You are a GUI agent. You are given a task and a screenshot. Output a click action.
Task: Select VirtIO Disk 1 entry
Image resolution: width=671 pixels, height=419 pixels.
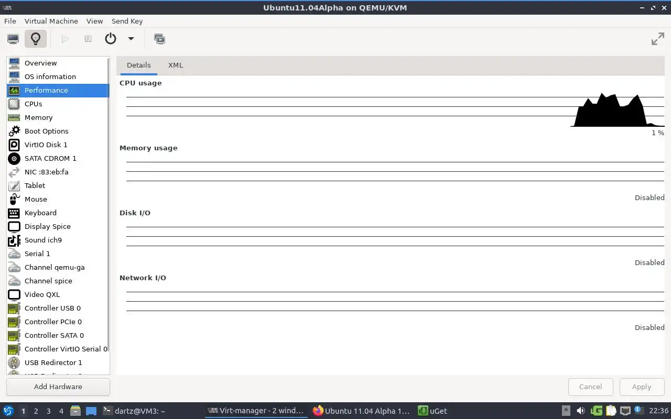coord(57,145)
